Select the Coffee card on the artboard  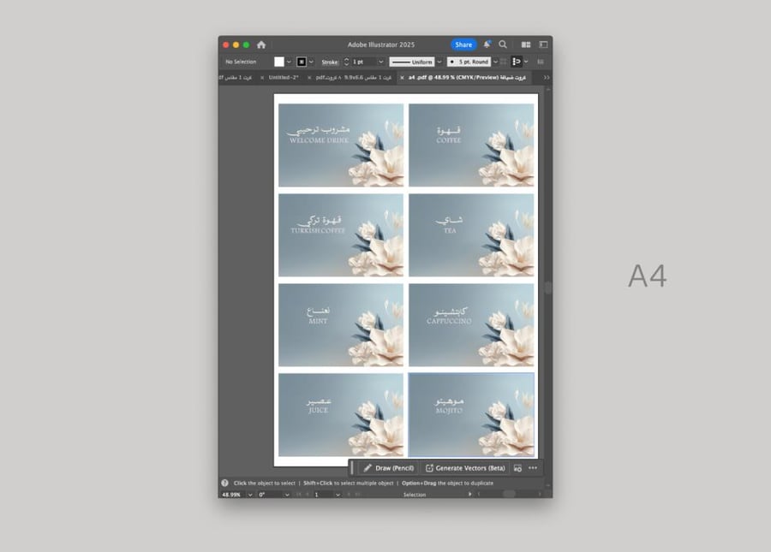tap(471, 145)
